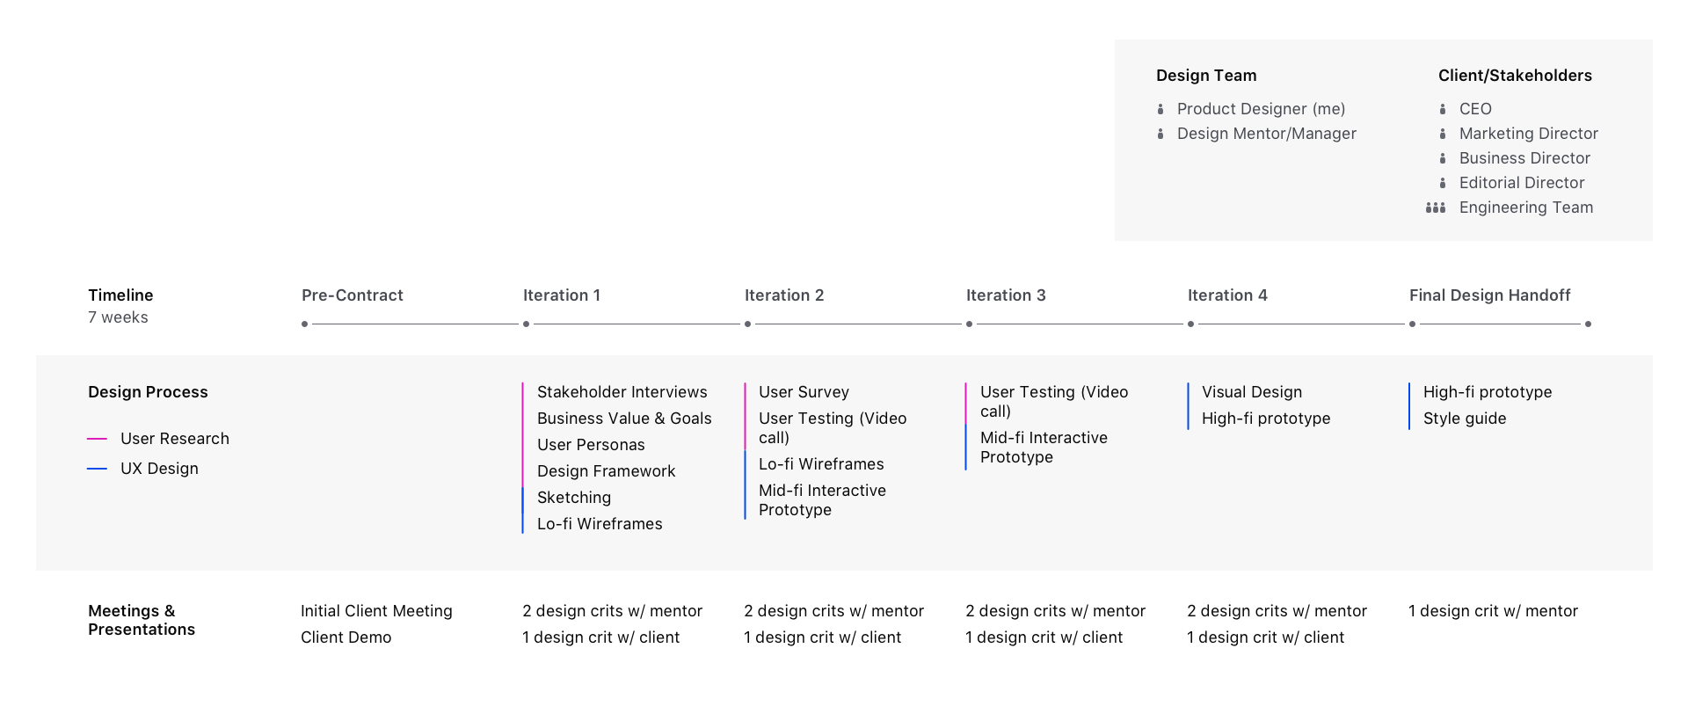
Task: Click the final end dot of the timeline
Action: (x=1589, y=324)
